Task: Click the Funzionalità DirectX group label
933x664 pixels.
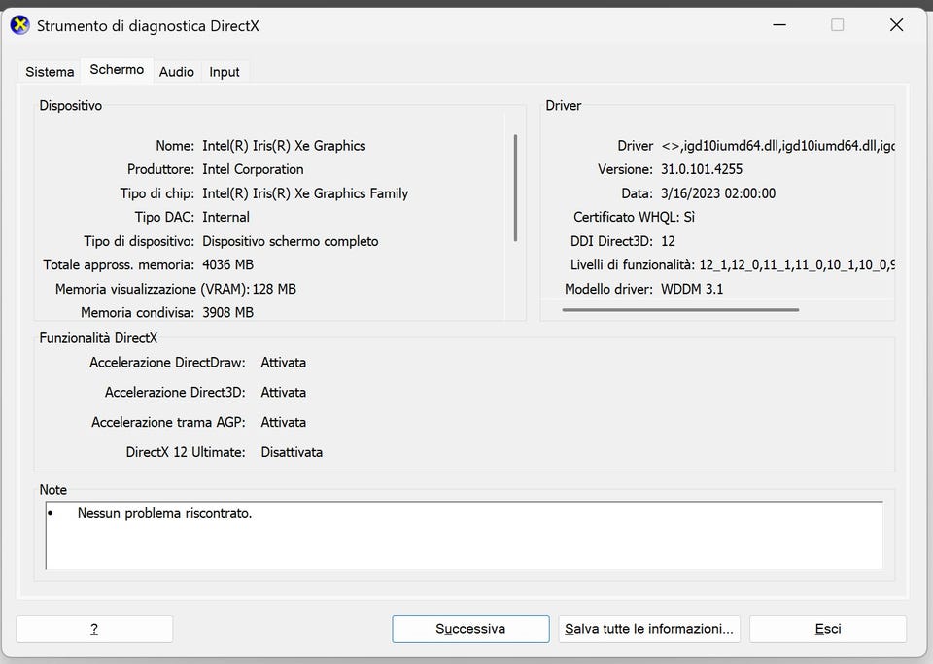Action: pos(98,338)
